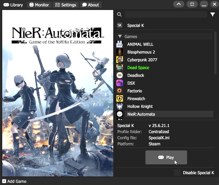Click the Deadlock eye icon
This screenshot has height=185, width=219.
[120, 75]
